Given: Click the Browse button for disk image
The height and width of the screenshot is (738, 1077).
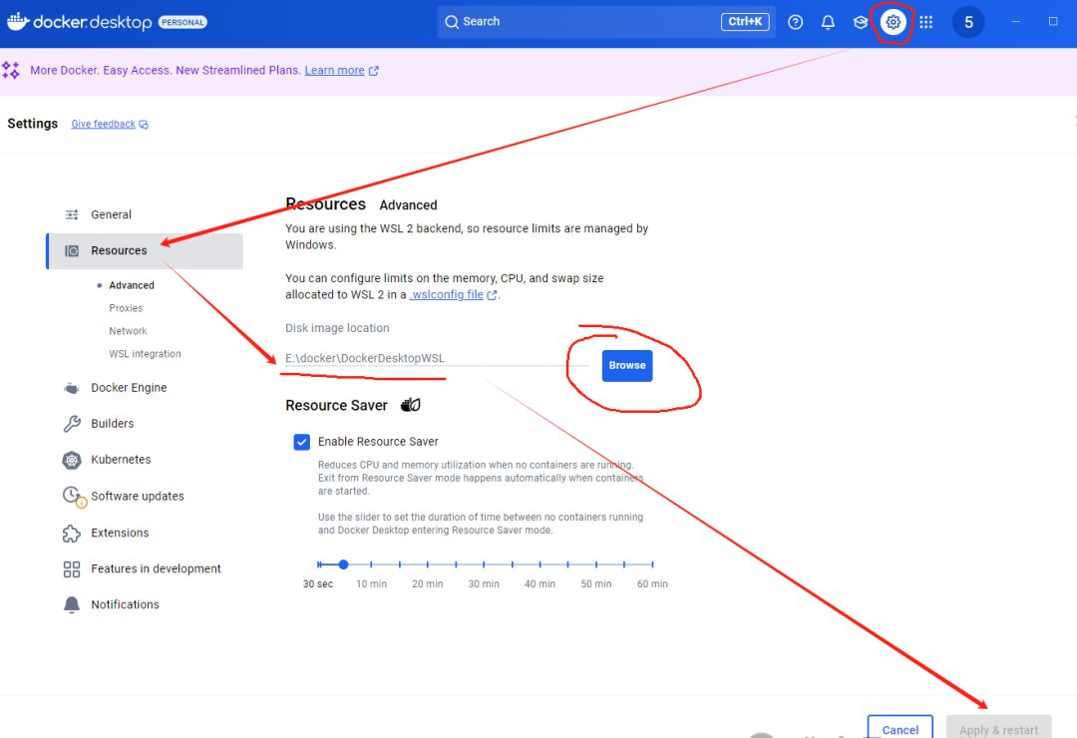Looking at the screenshot, I should [x=626, y=365].
